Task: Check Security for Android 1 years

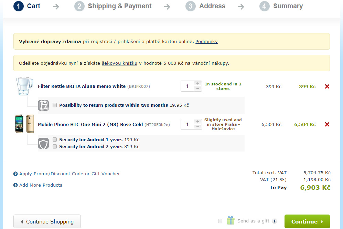Action: click(55, 139)
